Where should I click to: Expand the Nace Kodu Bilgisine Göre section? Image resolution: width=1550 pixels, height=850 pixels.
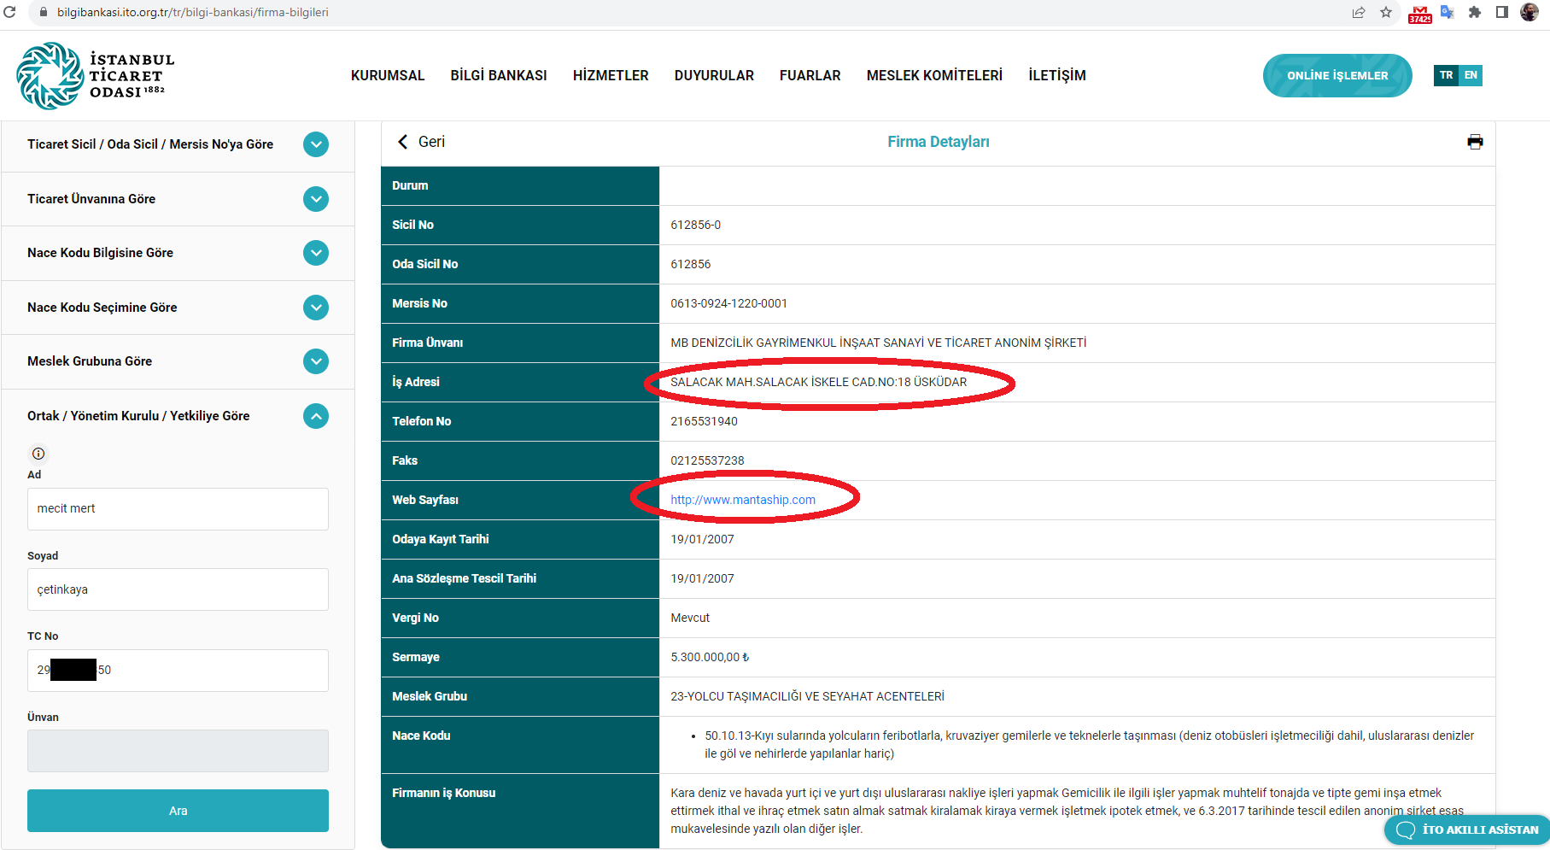point(316,253)
